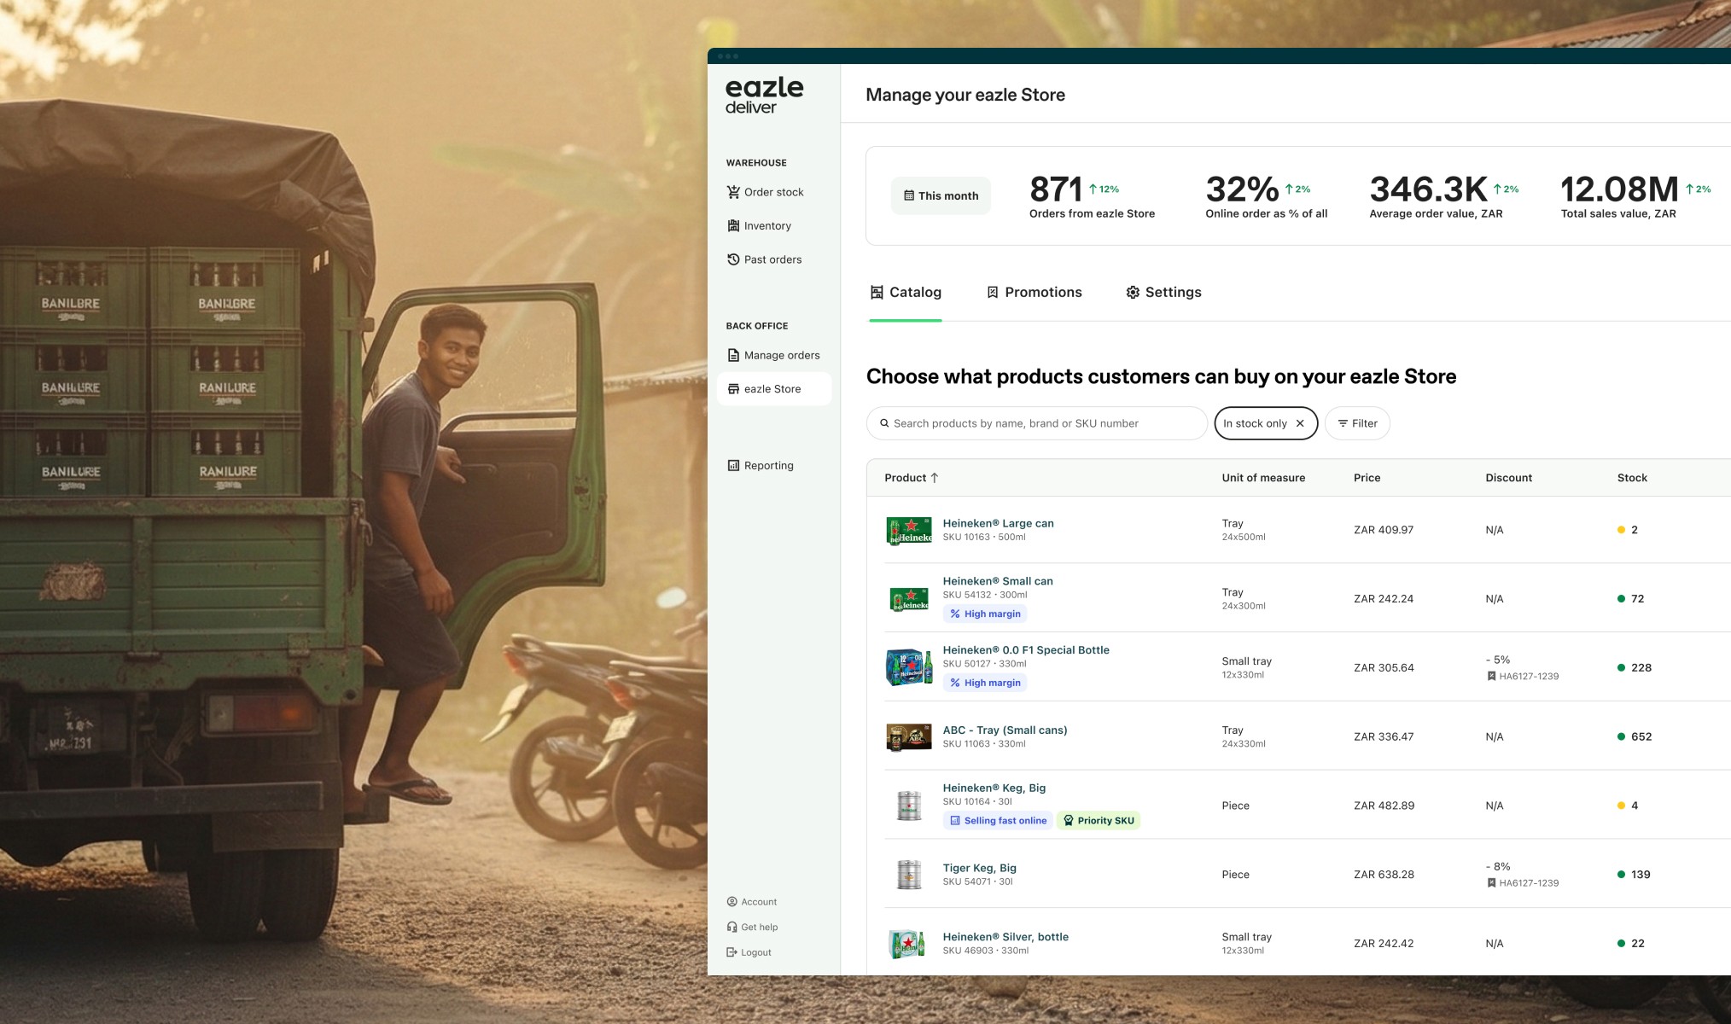This screenshot has height=1024, width=1731.
Task: Click the search magnifier icon
Action: pos(884,422)
